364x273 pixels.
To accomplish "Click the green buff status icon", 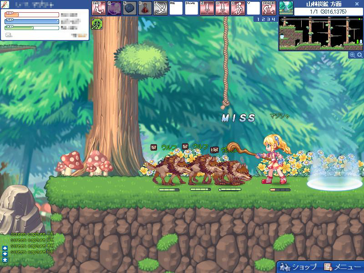I will coord(97,24).
